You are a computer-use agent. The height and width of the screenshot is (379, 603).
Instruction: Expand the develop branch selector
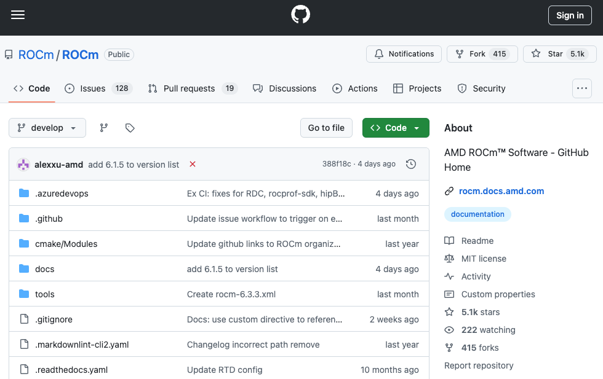47,128
